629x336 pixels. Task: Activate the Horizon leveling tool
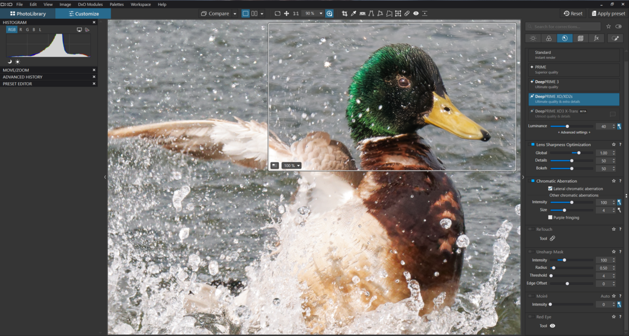pos(363,13)
